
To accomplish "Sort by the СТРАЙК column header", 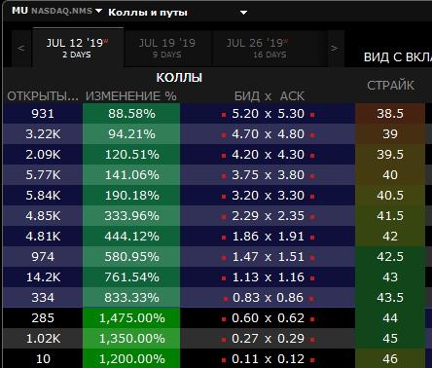I will [x=390, y=86].
